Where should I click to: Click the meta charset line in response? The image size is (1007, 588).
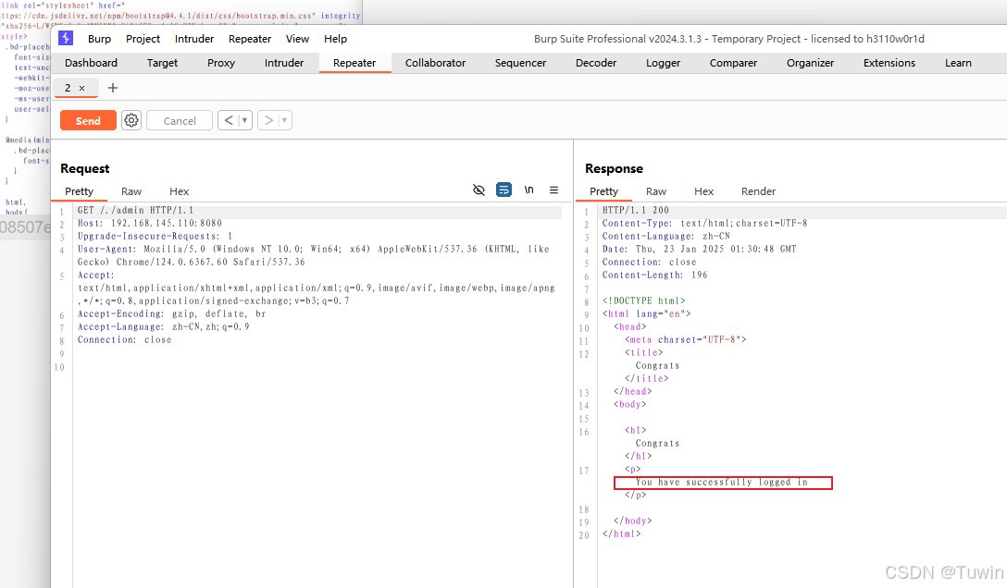point(685,340)
